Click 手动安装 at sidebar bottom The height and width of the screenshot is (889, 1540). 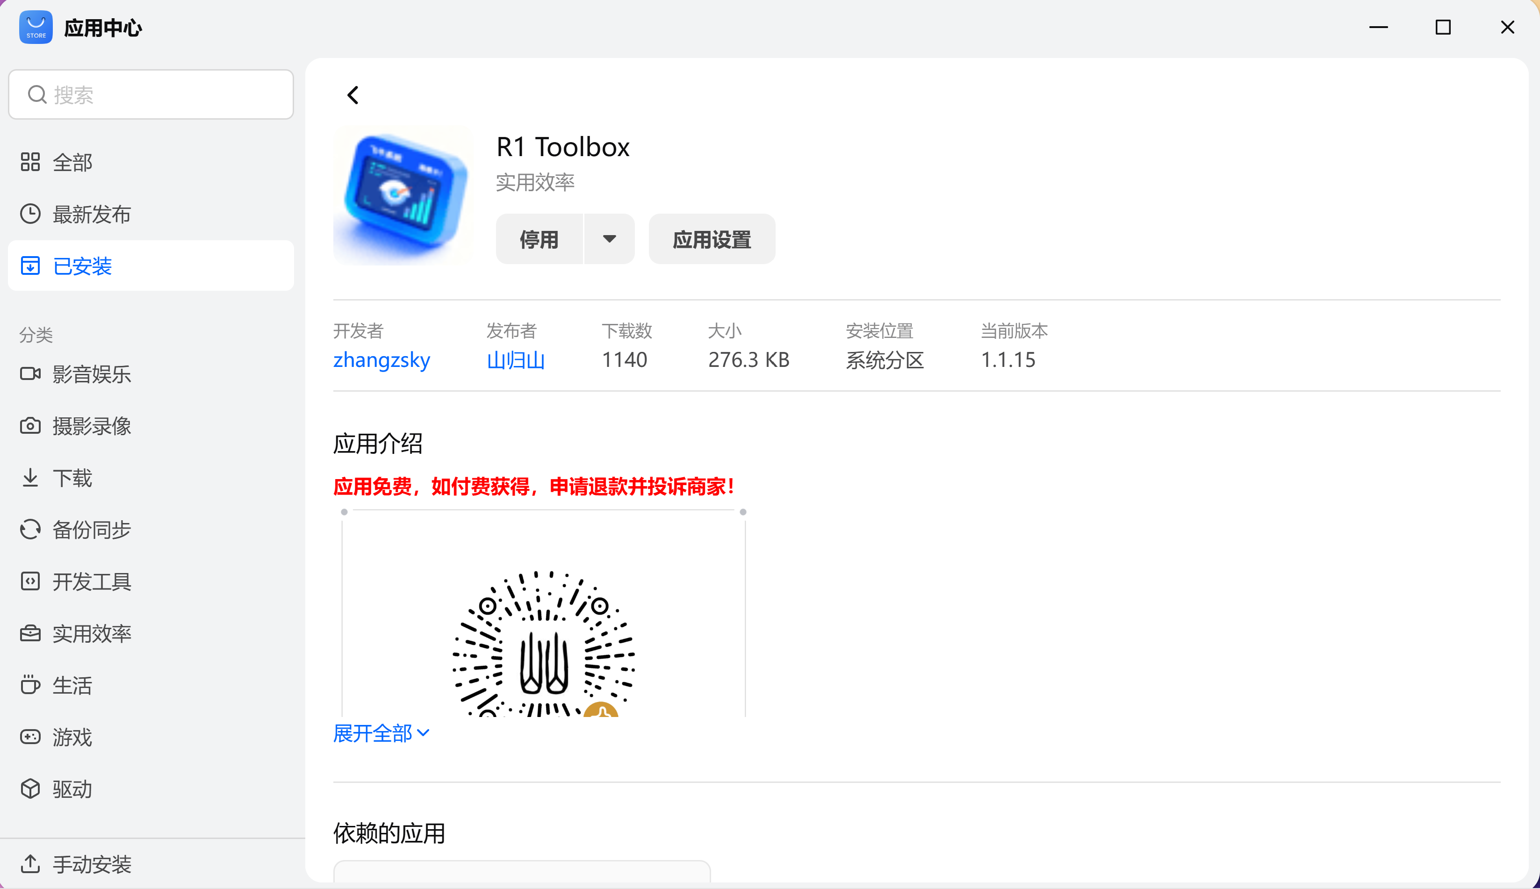tap(92, 864)
